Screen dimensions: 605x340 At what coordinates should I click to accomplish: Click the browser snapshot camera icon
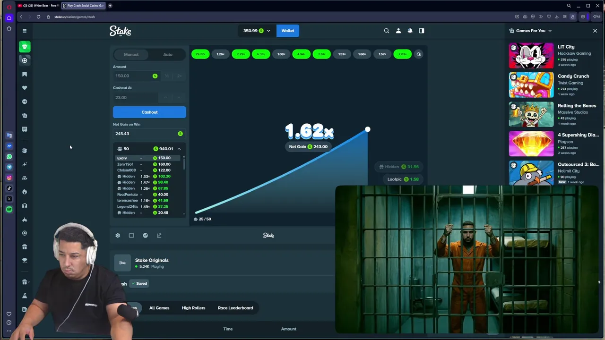pos(525,17)
